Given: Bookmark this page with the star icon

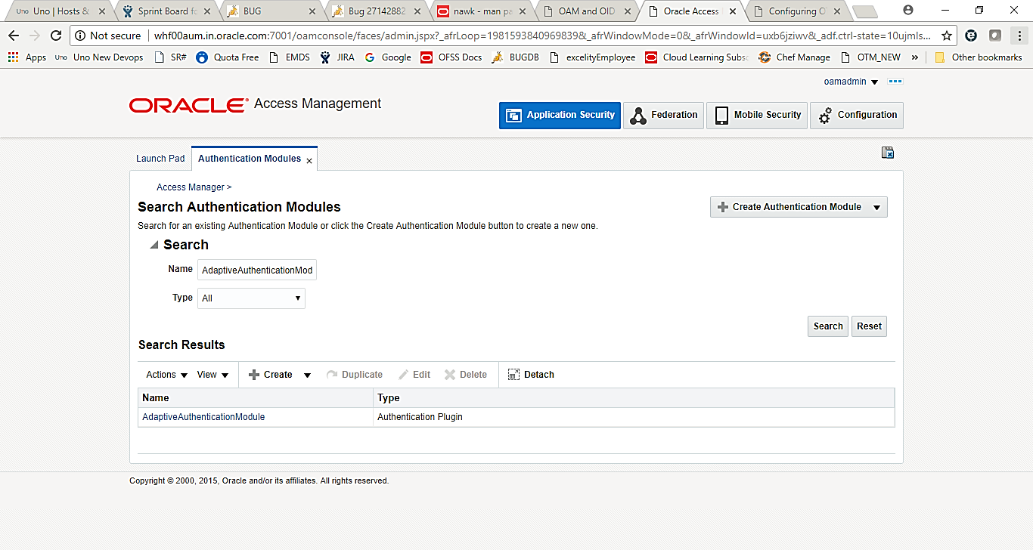Looking at the screenshot, I should (947, 36).
